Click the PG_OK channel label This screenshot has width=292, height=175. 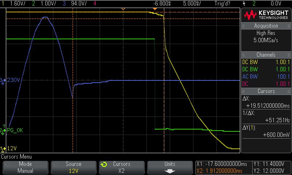(x=15, y=130)
